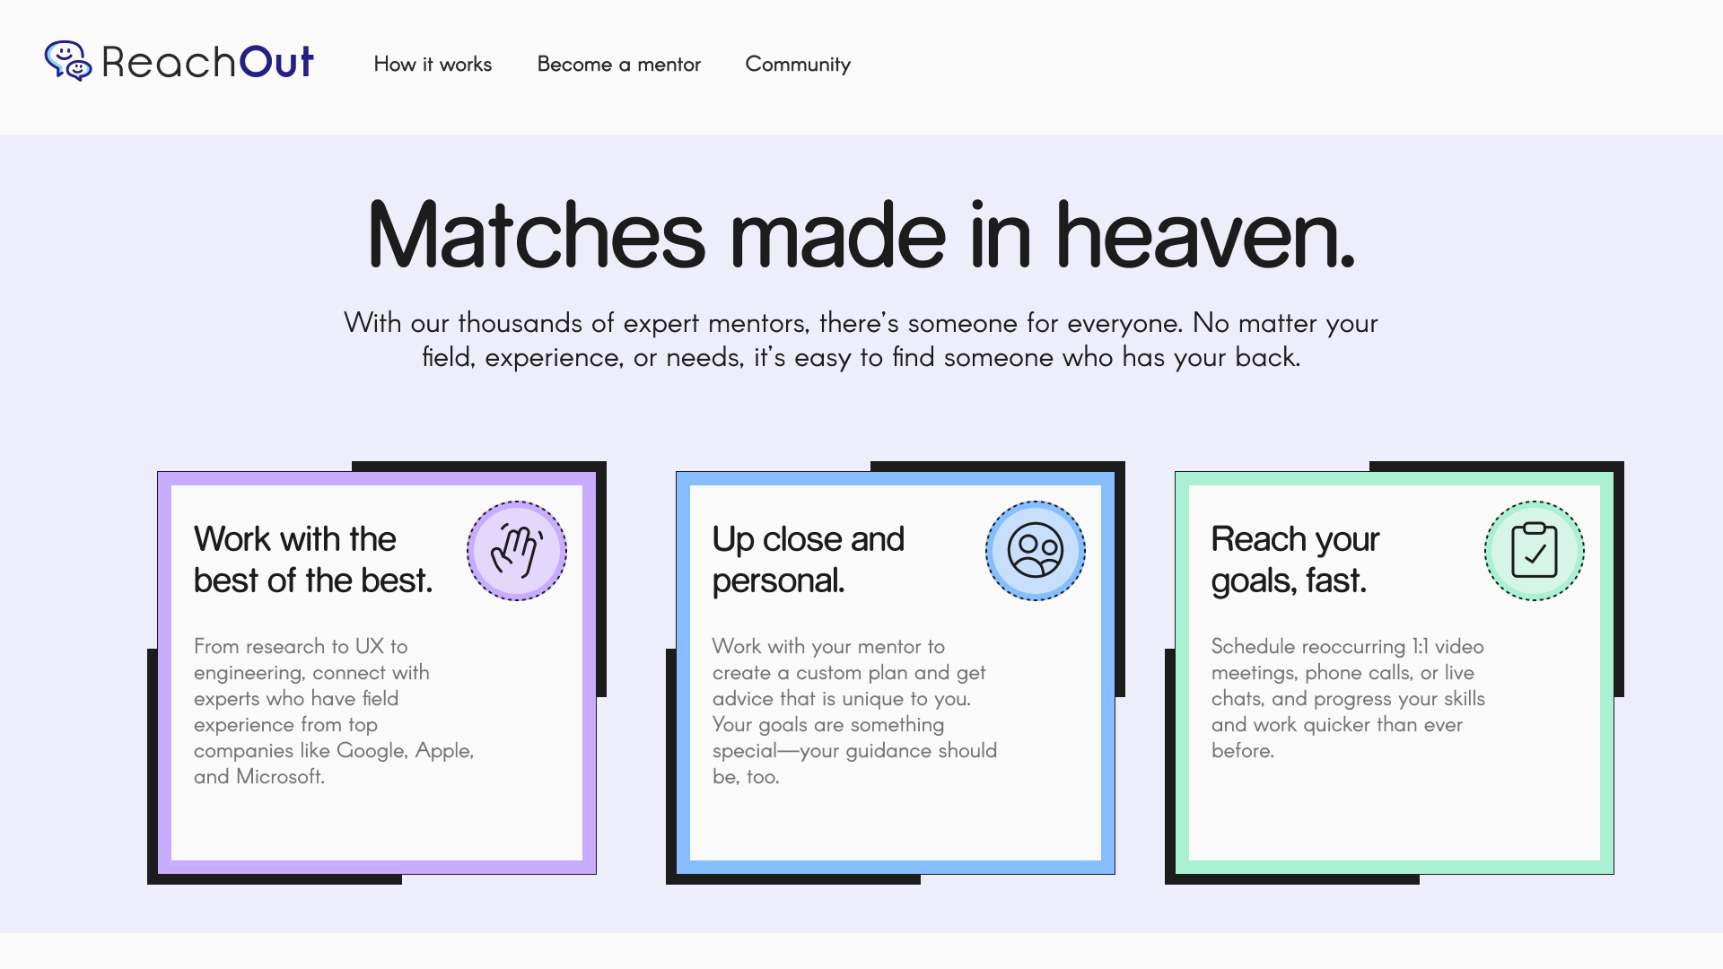Go to Become a mentor page
This screenshot has width=1723, height=969.
click(x=618, y=65)
